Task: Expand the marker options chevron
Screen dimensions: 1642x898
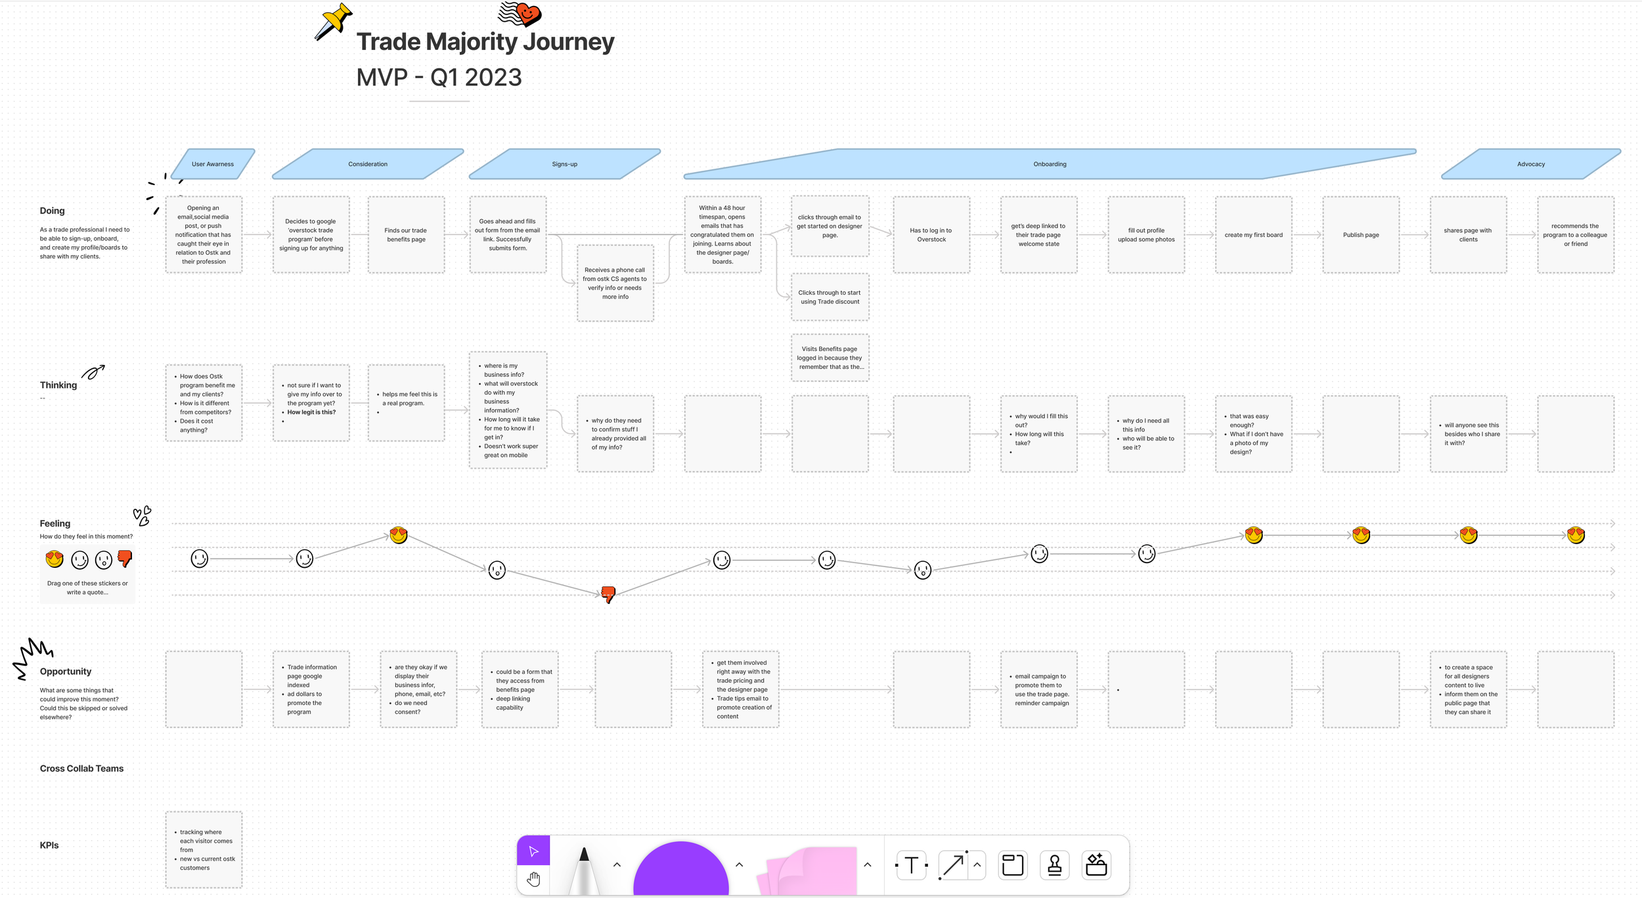Action: coord(617,865)
